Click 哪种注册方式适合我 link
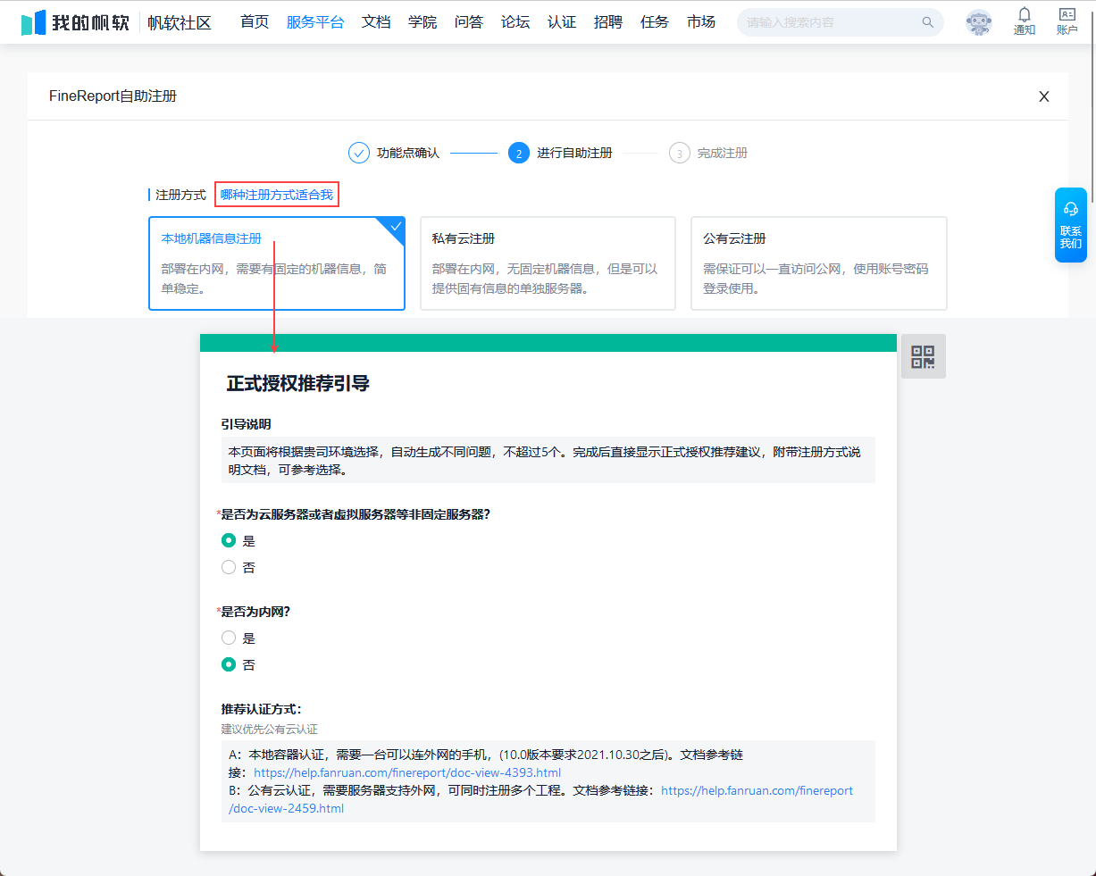Viewport: 1096px width, 876px height. click(277, 195)
